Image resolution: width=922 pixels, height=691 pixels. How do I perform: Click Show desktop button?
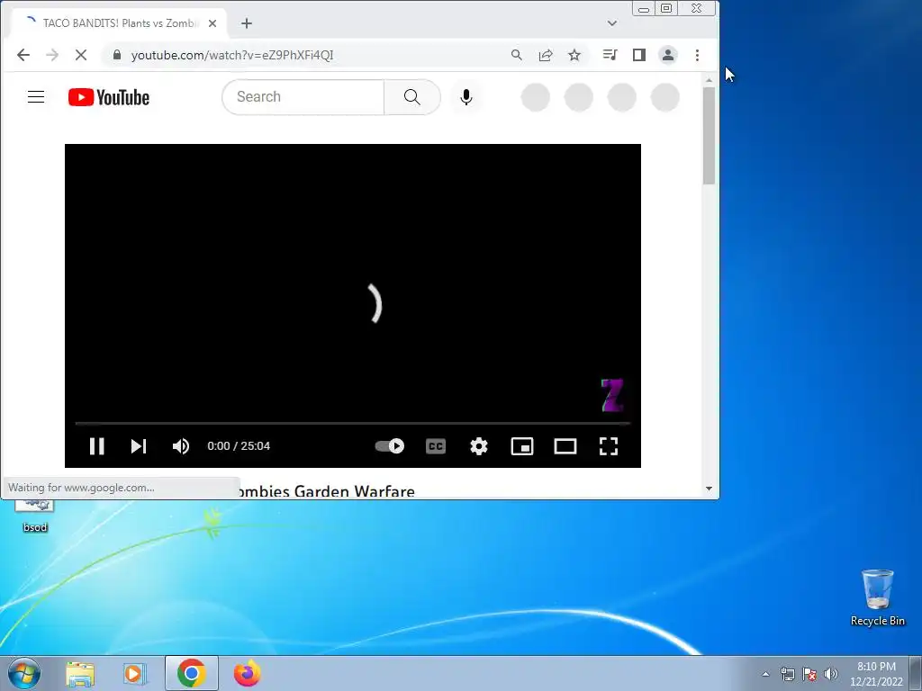pos(916,673)
